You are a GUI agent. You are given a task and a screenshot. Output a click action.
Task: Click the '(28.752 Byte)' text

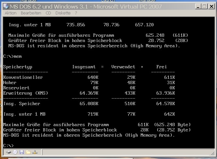[x=174, y=130]
